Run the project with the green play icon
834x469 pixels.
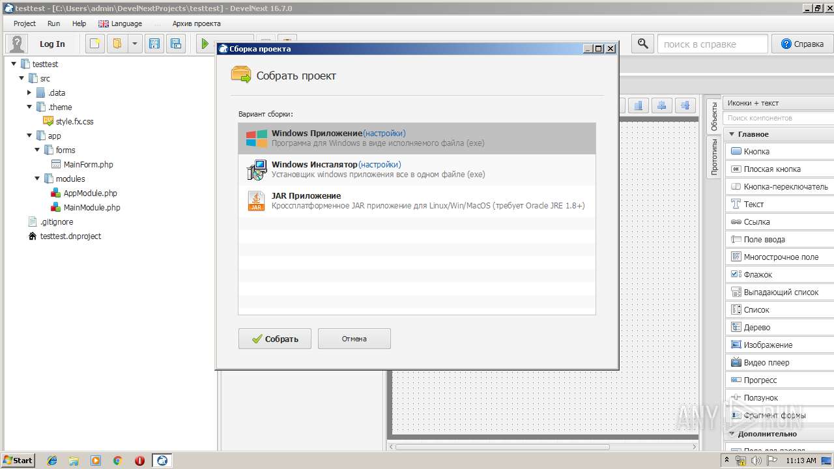pyautogui.click(x=205, y=44)
